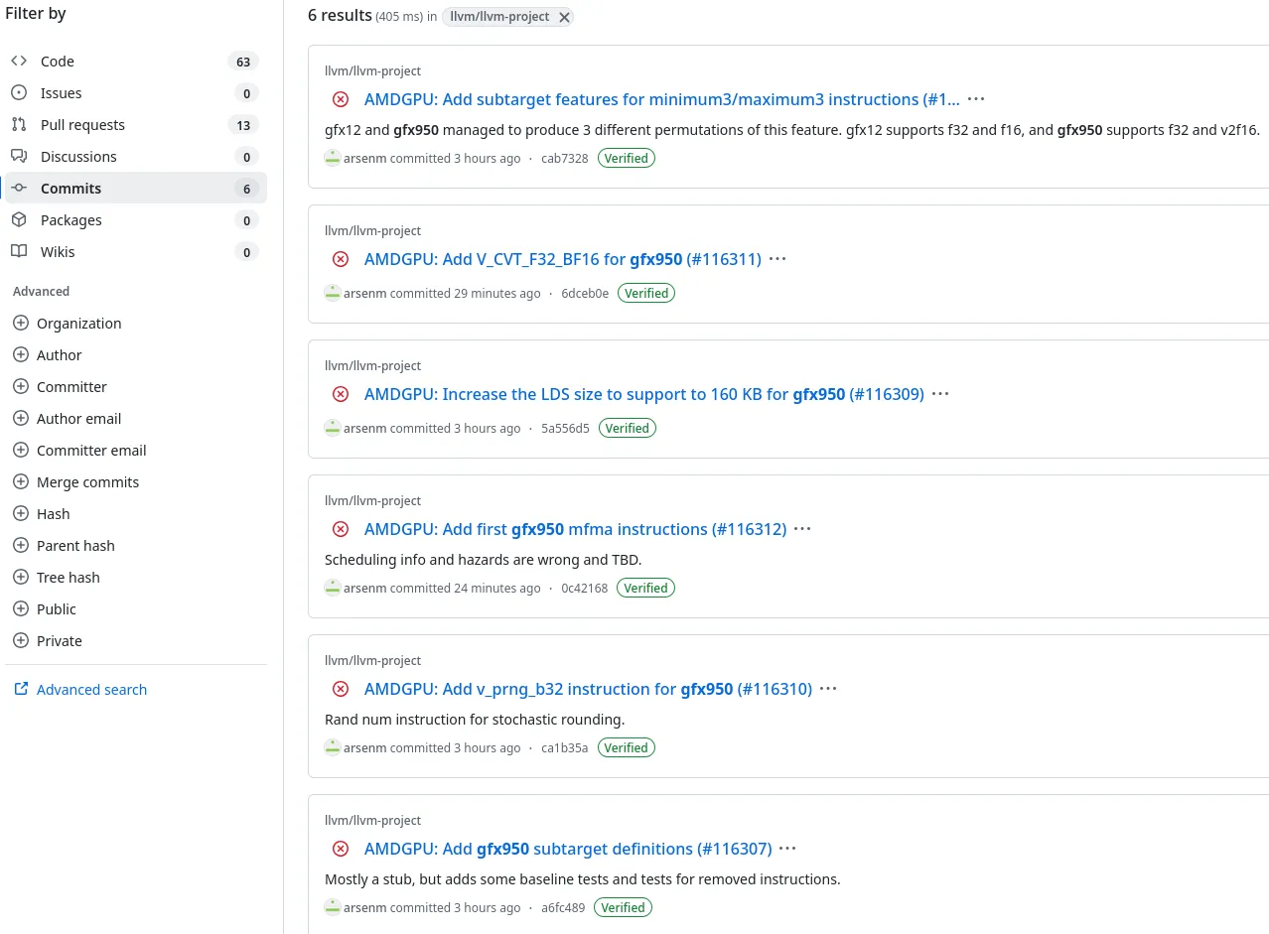
Task: Switch to Pull requests results
Action: [82, 125]
